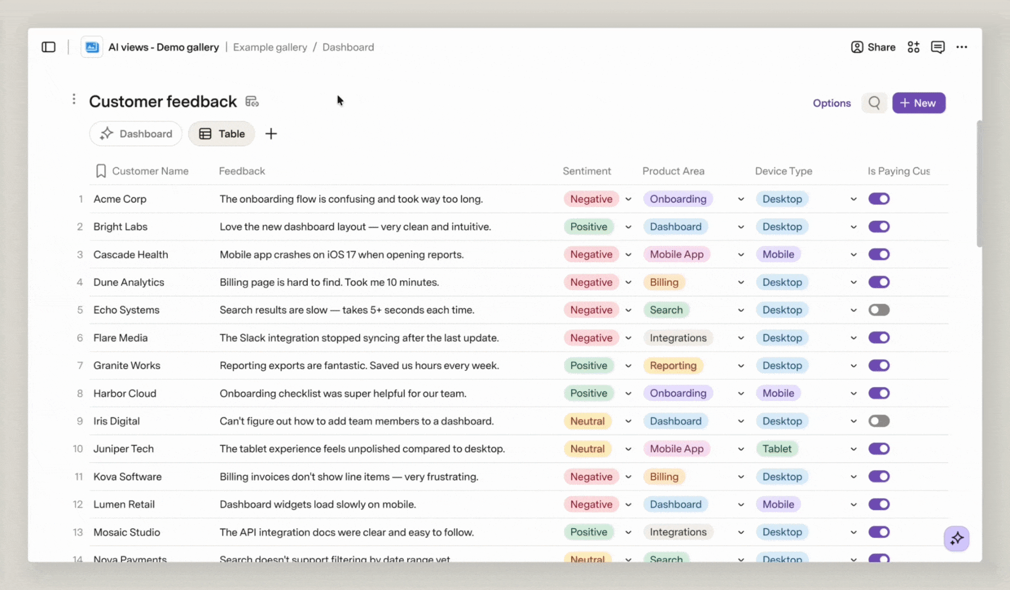Click feedback "Mobile app crashes on iOS 17"
Image resolution: width=1010 pixels, height=590 pixels.
(342, 255)
